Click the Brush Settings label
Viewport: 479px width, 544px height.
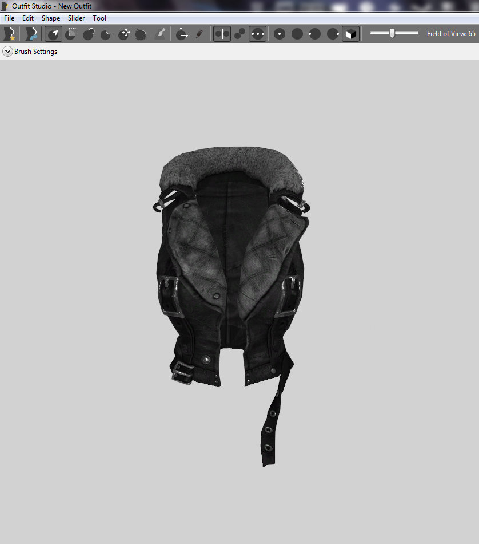(35, 52)
